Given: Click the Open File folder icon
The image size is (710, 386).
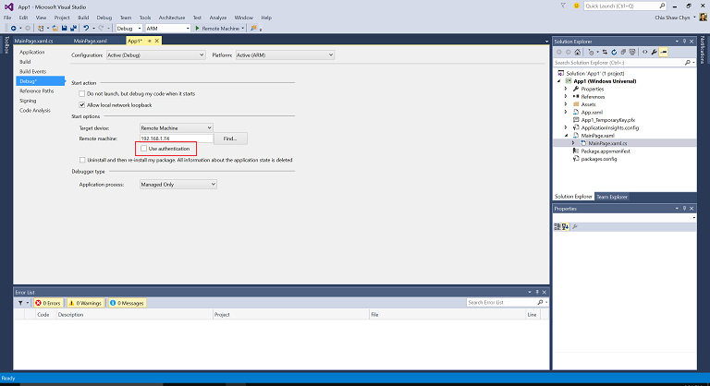Looking at the screenshot, I should coord(55,28).
